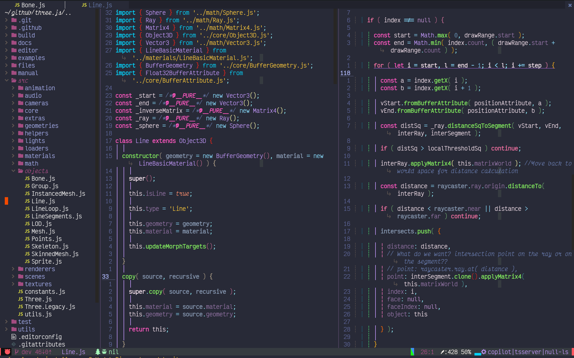Click the JS icon beside utils.js
This screenshot has height=358, width=574.
tap(21, 314)
